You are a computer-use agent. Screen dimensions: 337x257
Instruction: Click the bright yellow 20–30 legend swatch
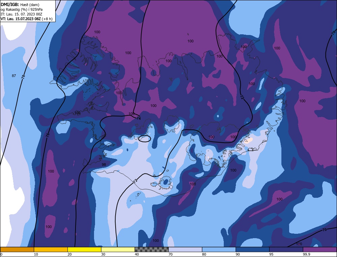click(84, 249)
